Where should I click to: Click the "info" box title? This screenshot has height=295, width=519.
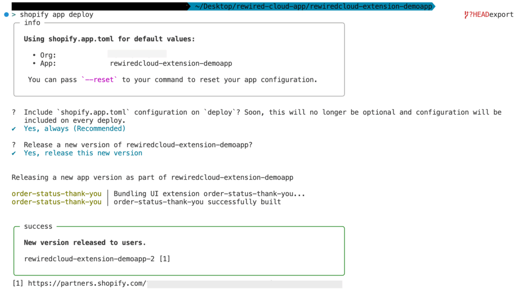[x=32, y=23]
